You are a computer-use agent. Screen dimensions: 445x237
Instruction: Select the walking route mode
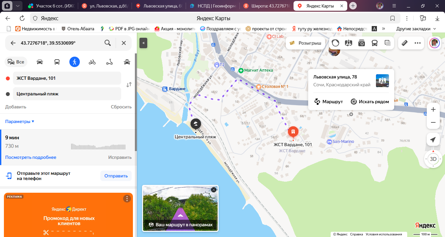pos(75,62)
